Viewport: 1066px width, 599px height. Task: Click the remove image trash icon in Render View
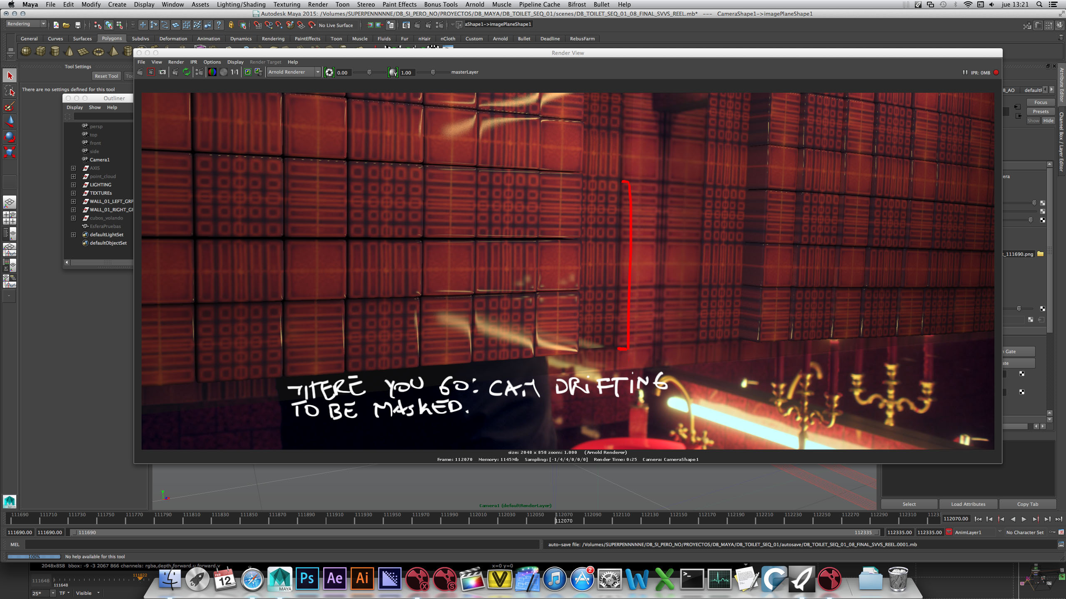[x=259, y=72]
